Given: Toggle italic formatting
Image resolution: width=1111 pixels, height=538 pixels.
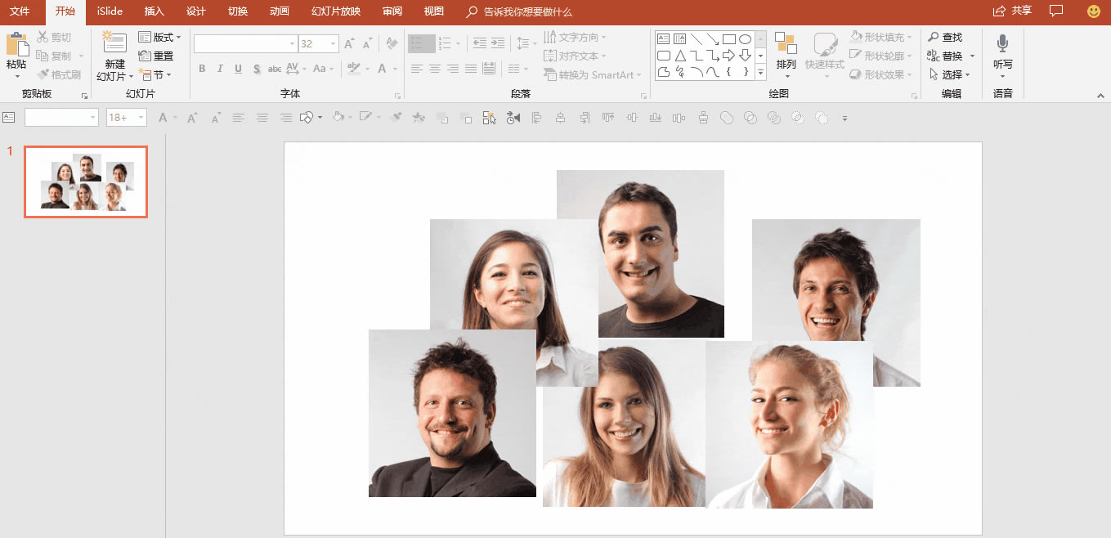Looking at the screenshot, I should [x=218, y=69].
